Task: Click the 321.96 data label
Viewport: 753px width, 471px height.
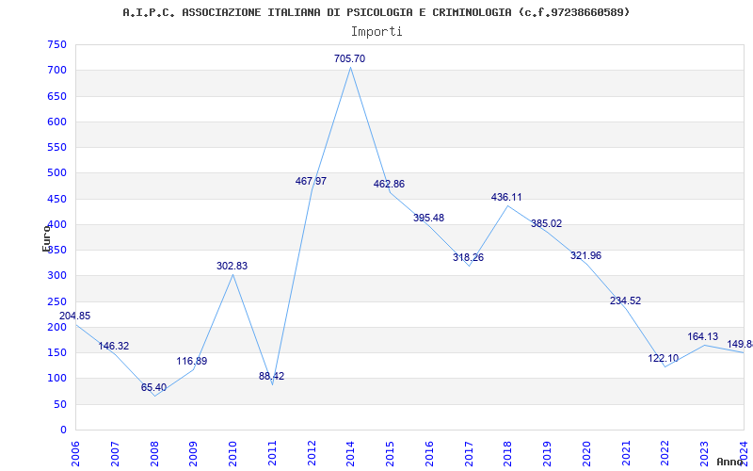Action: (x=585, y=255)
